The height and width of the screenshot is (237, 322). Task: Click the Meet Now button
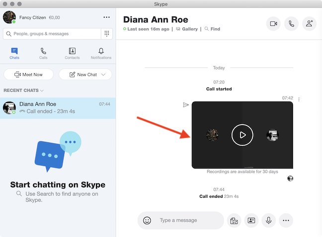coord(28,74)
